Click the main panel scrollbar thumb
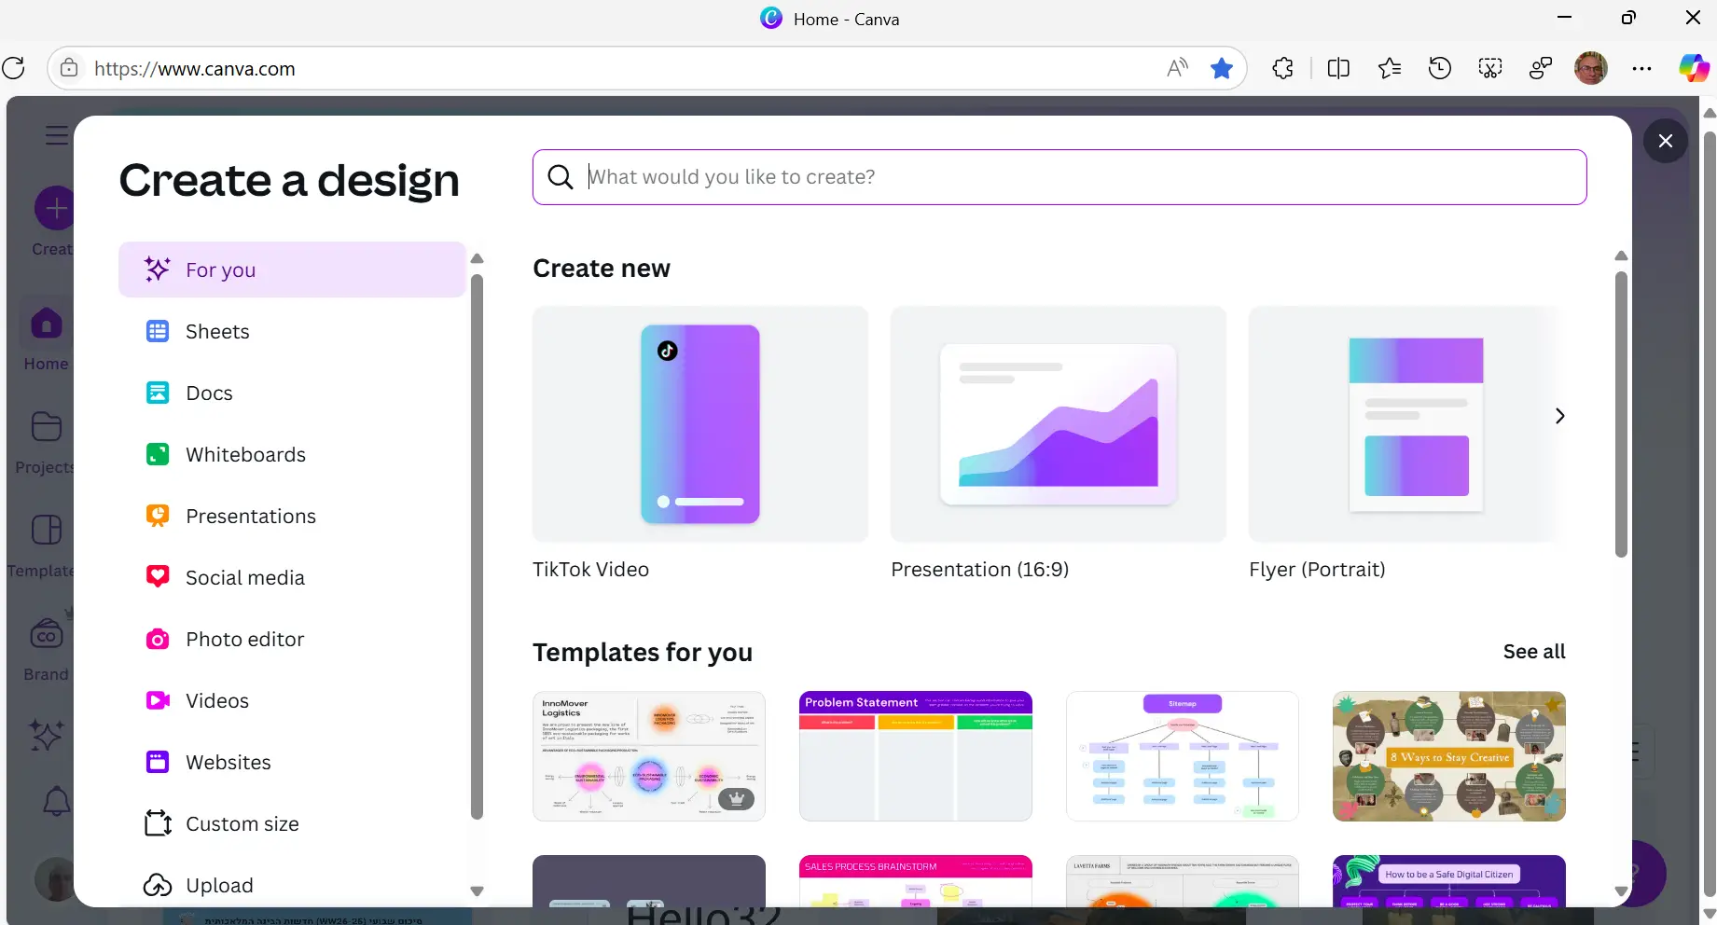This screenshot has height=925, width=1717. (1621, 414)
